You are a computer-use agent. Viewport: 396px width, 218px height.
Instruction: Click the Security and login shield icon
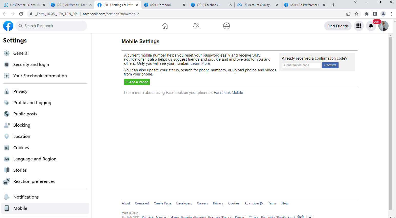7,64
